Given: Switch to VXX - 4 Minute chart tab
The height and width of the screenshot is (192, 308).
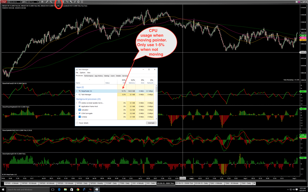Looking at the screenshot, I should tap(138, 183).
